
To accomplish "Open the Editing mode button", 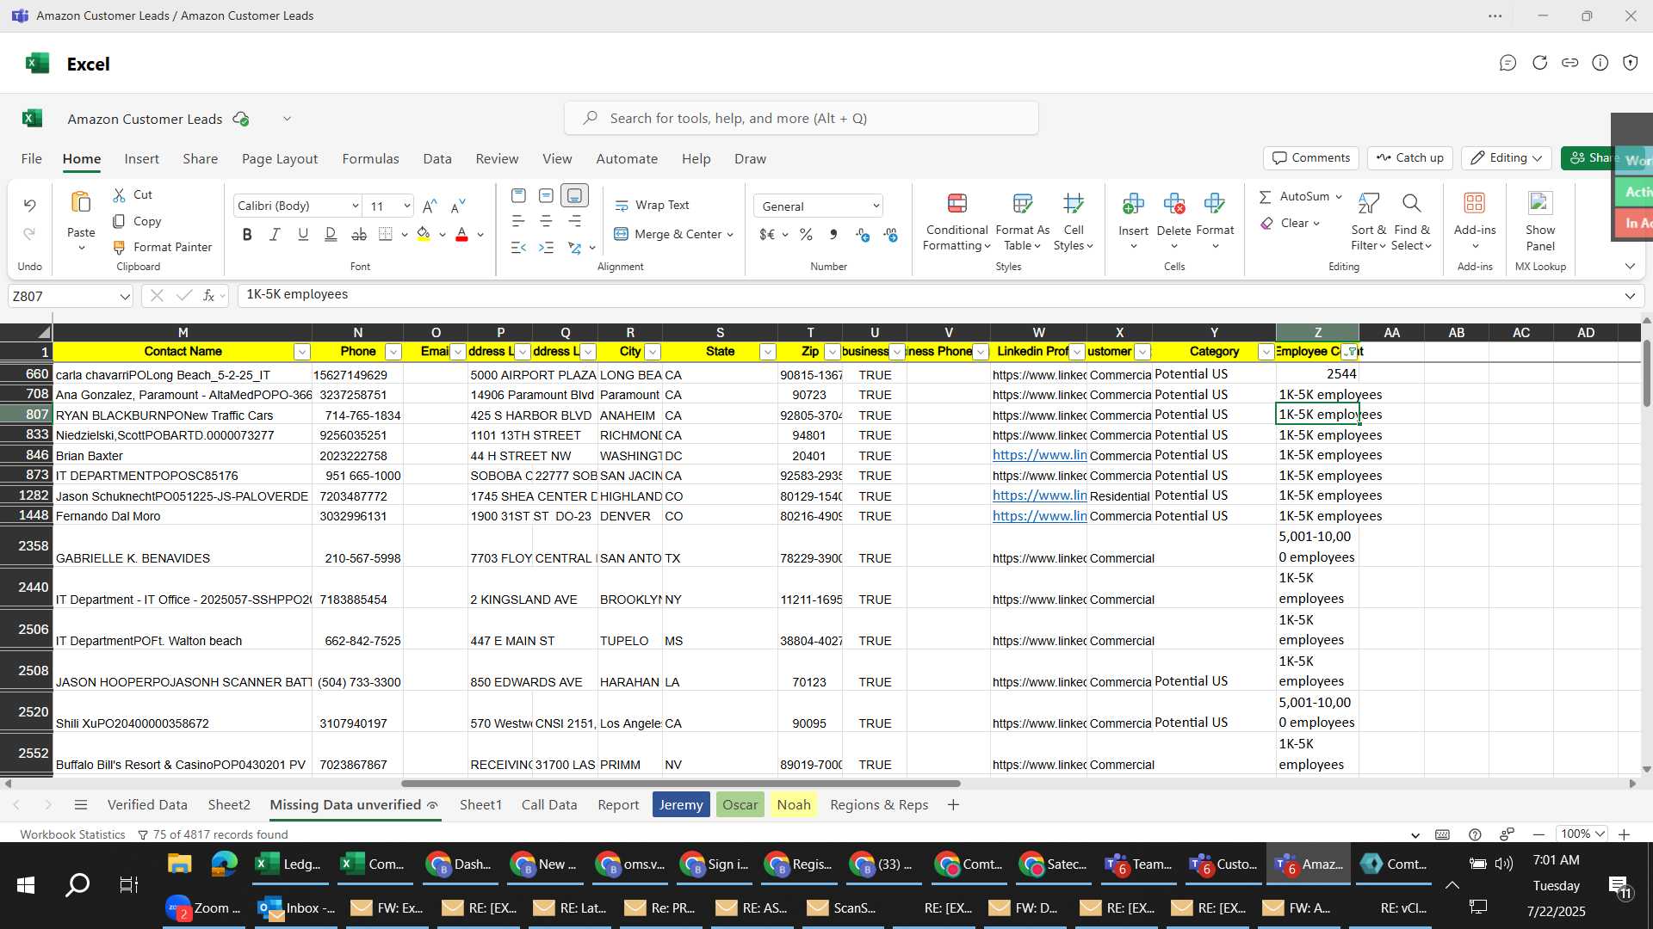I will tap(1506, 158).
